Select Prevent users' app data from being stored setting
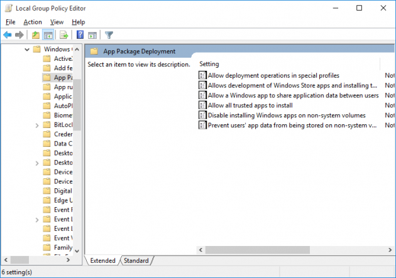The image size is (396, 278). point(292,126)
